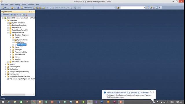Image resolution: width=185 pixels, height=104 pixels.
Task: Open Visual Studio from the taskbar
Action: (96, 102)
